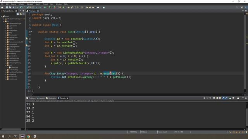Click Remove All Terminated Launches icon
Viewport: 248px width, 139px height.
point(210,98)
